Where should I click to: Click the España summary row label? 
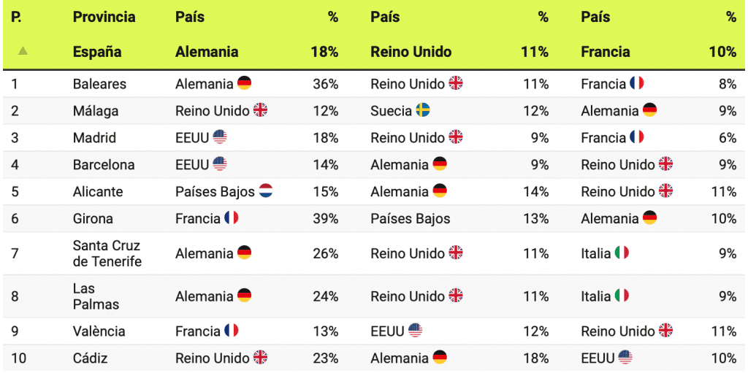tap(97, 52)
